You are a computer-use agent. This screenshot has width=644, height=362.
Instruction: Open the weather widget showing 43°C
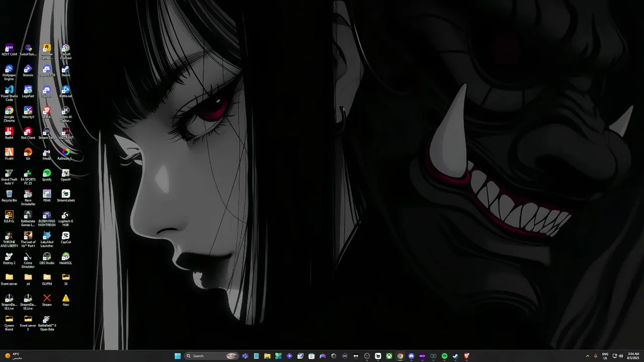14,356
